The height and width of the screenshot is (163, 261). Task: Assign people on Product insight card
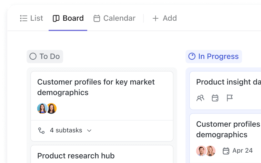(x=200, y=98)
